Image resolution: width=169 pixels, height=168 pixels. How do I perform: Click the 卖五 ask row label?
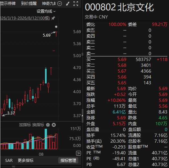pyautogui.click(x=91, y=30)
